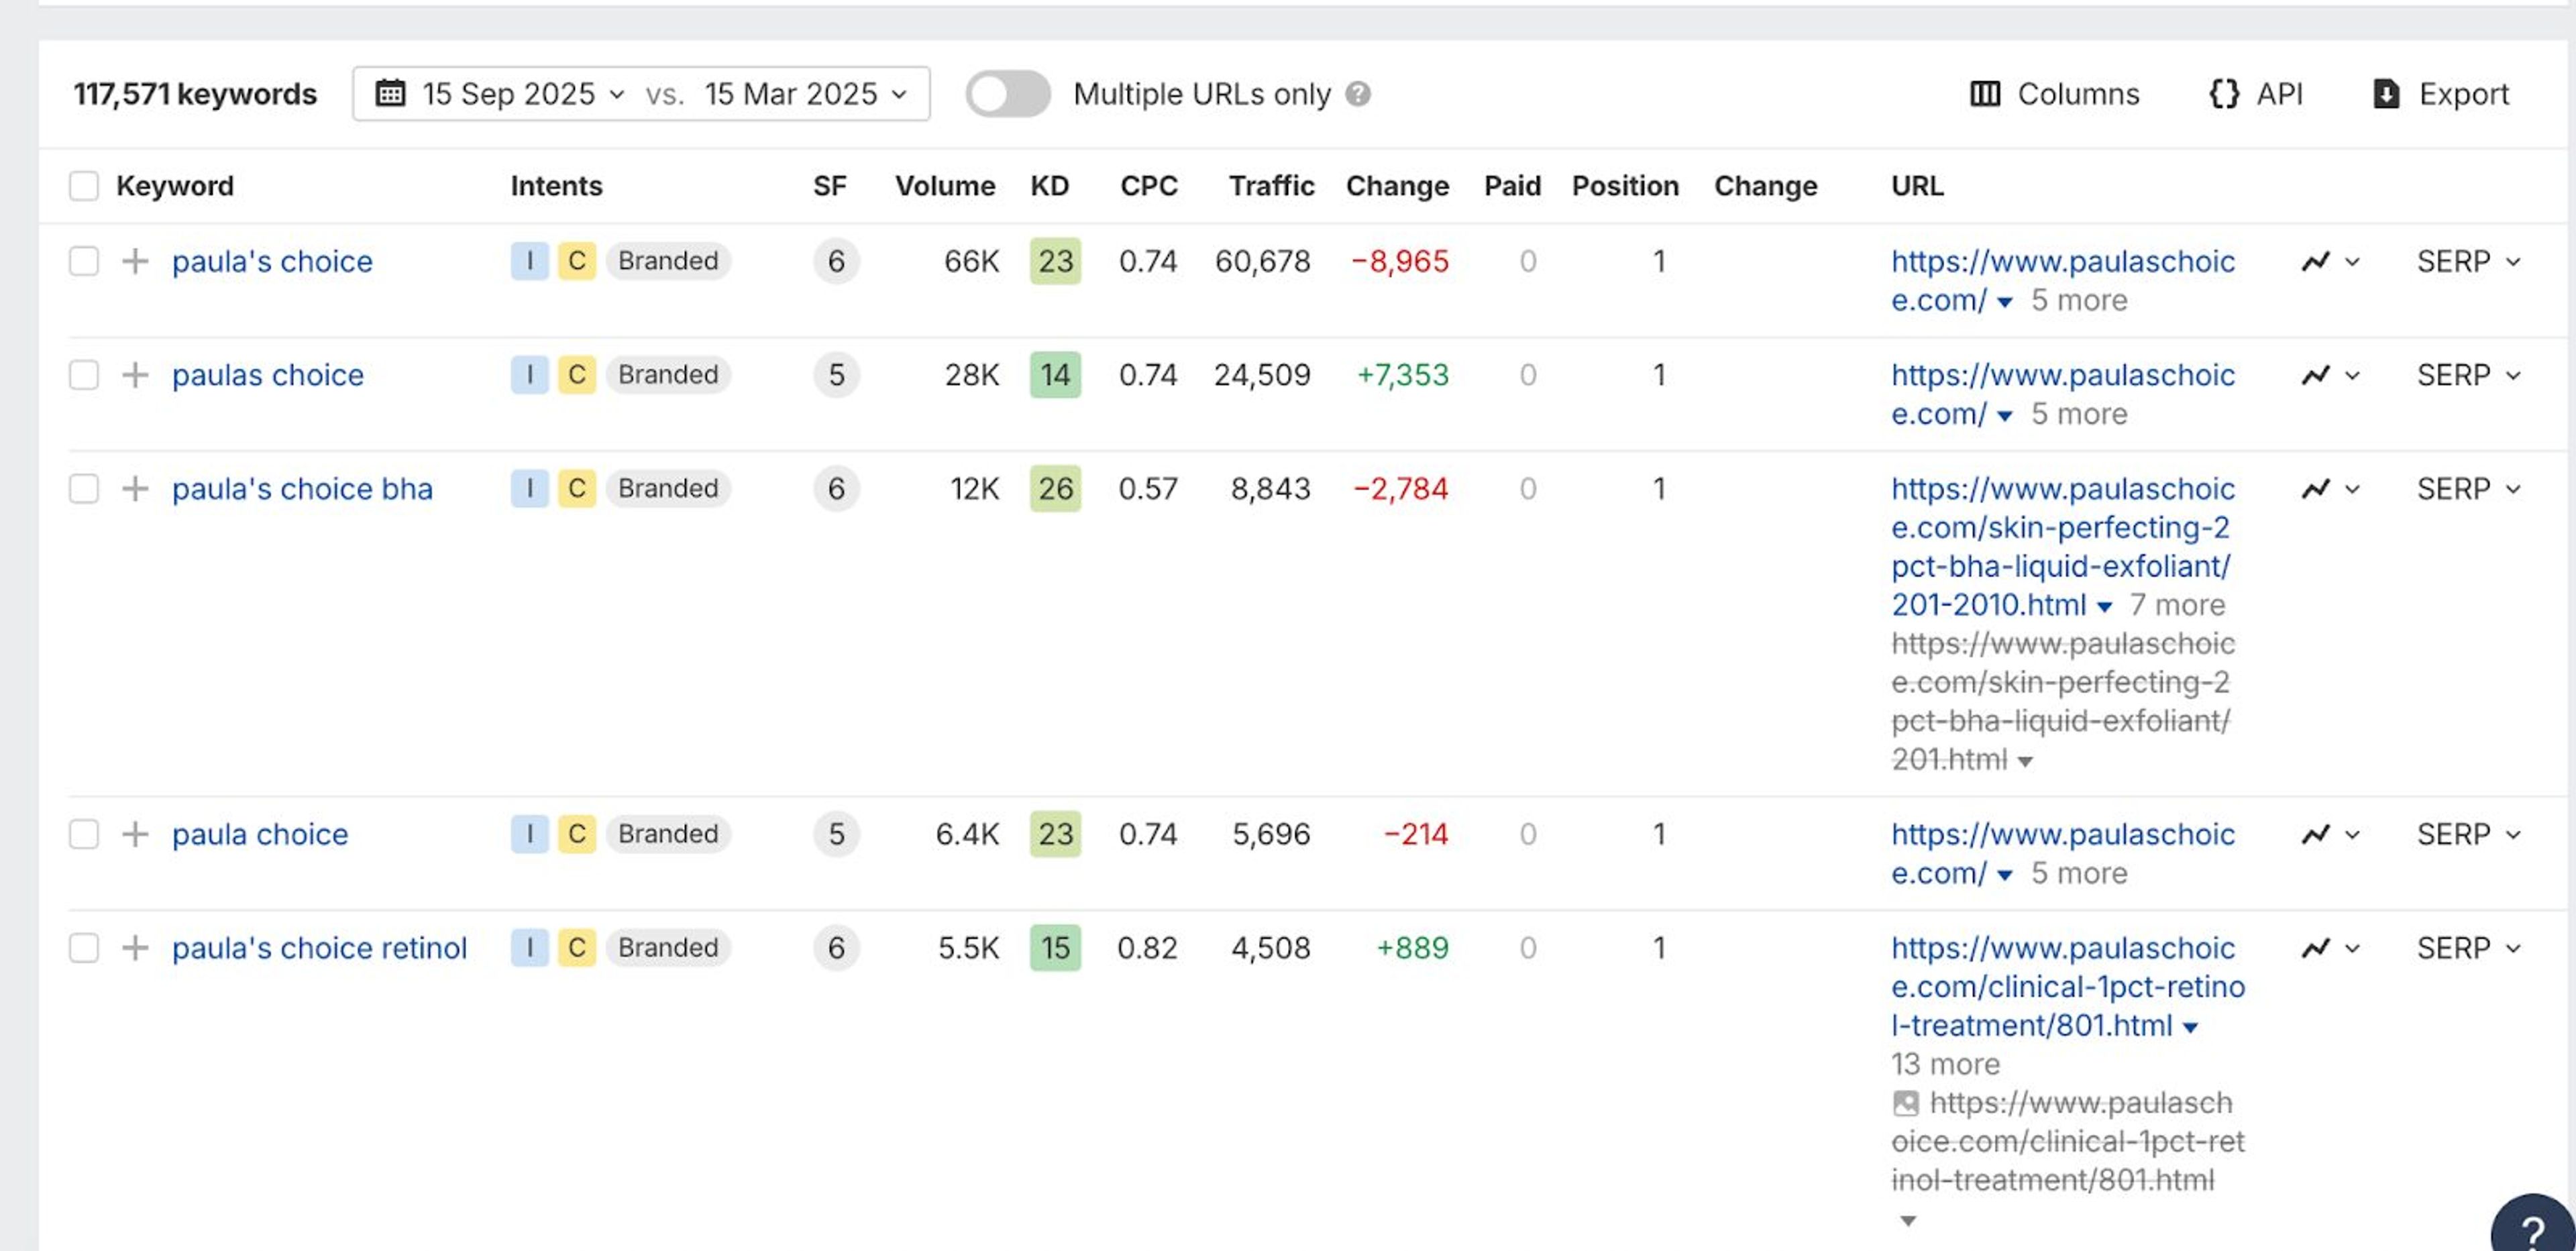Click the C intent badge for paula choice

[577, 834]
